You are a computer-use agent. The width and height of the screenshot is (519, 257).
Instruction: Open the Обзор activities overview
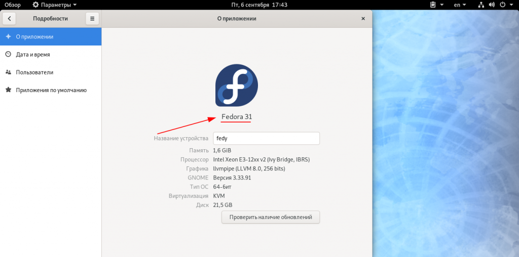pos(13,5)
